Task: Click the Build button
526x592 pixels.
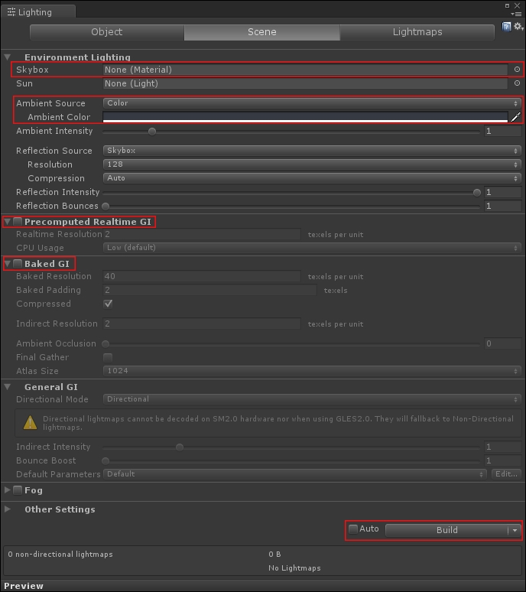Action: pos(446,530)
